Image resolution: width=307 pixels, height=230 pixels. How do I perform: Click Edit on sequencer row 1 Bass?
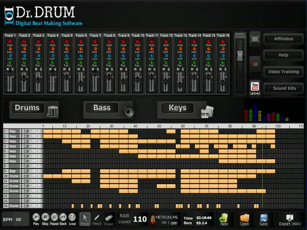pyautogui.click(x=27, y=131)
